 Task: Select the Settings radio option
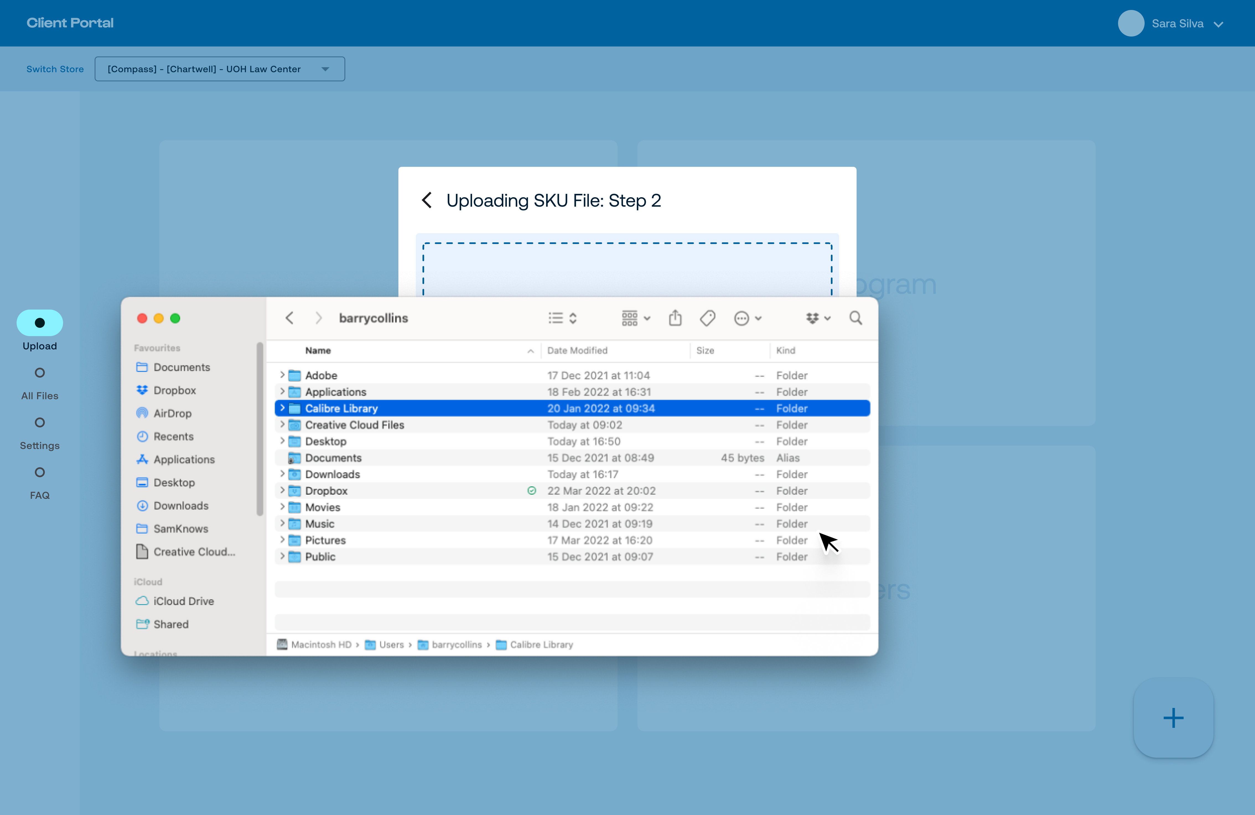pos(40,423)
